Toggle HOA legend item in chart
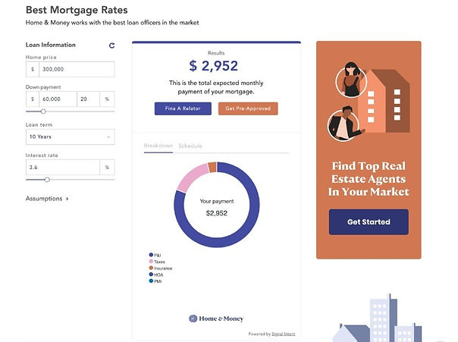The height and width of the screenshot is (342, 458). 156,275
